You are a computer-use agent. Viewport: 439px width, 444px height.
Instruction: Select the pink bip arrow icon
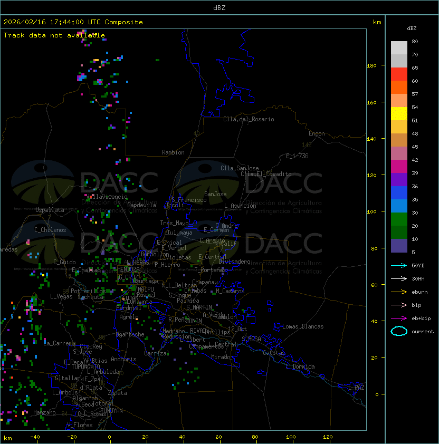[399, 305]
